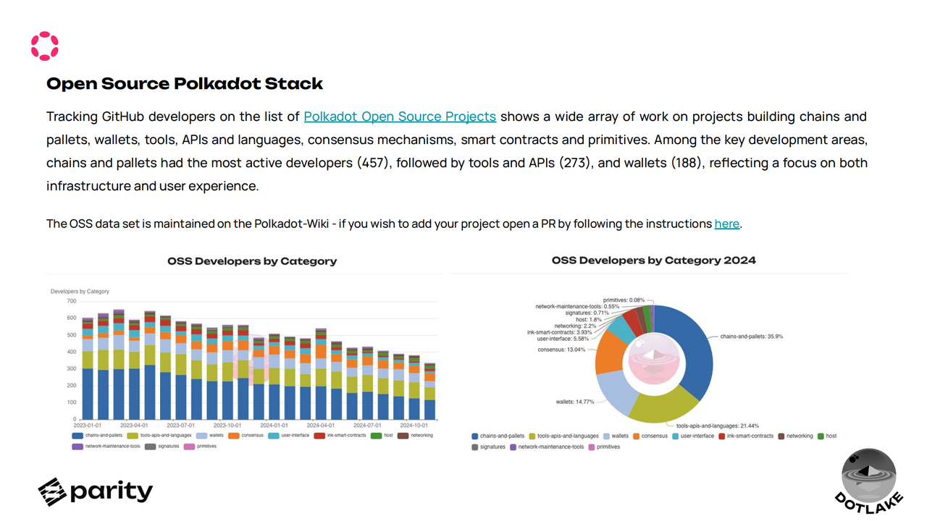Toggle user-interface in bar chart legend
This screenshot has width=927, height=521.
point(288,436)
